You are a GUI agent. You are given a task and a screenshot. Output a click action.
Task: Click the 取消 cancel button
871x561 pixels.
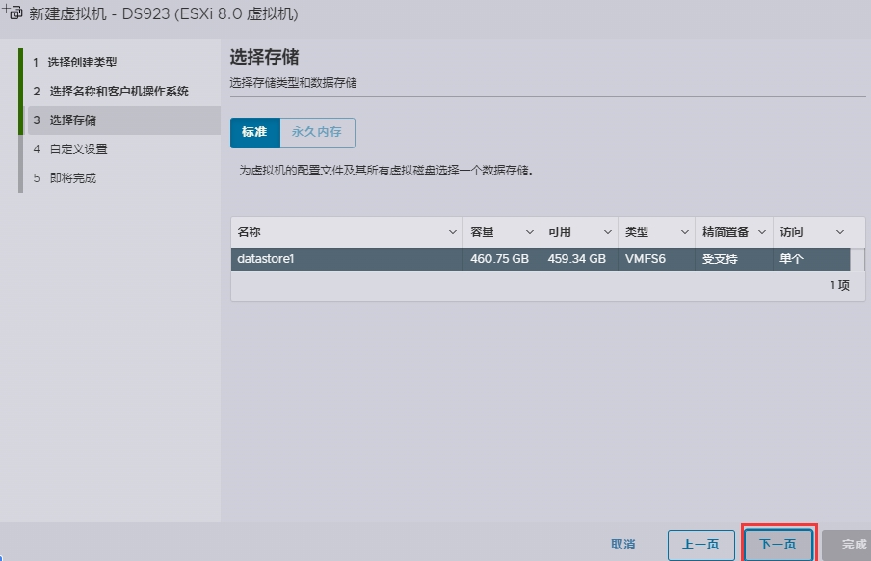point(623,545)
